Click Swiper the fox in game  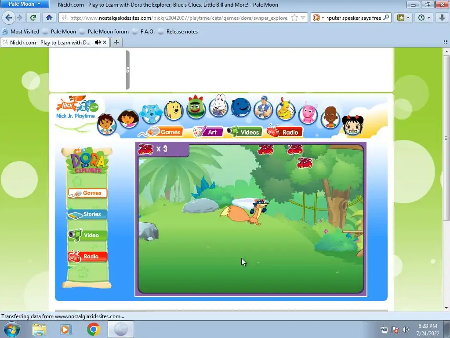tap(244, 212)
